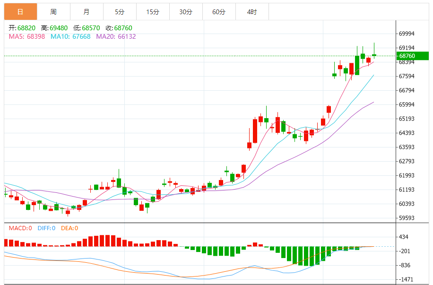Click the DEA:0 indicator label

tap(69, 228)
